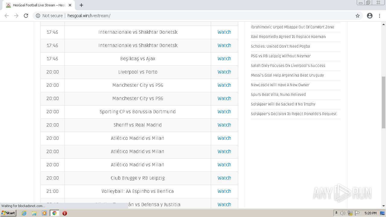Click the browser forward arrow
This screenshot has height=217, width=386.
pyautogui.click(x=16, y=16)
